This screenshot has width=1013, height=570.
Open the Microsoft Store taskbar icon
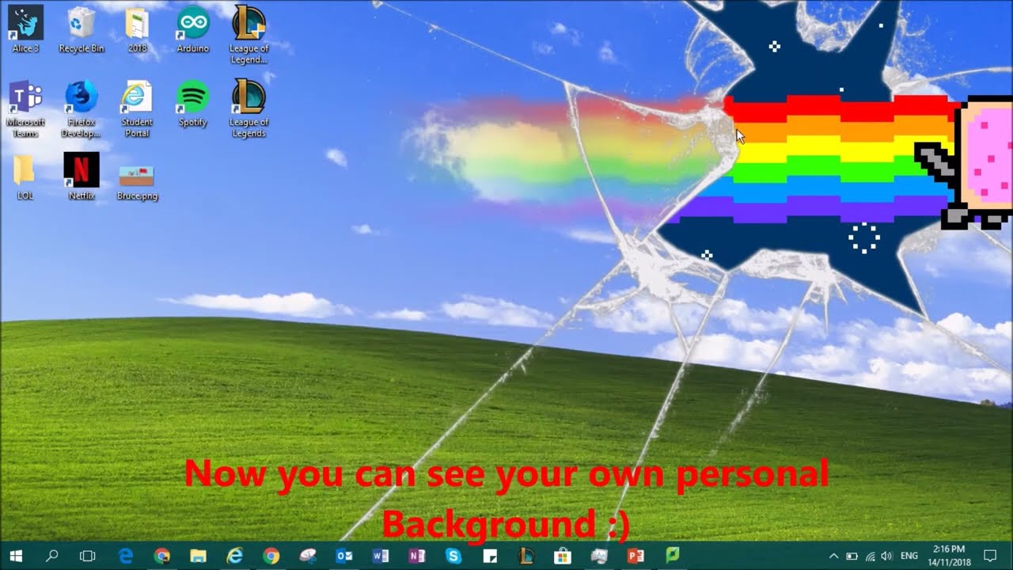point(563,556)
